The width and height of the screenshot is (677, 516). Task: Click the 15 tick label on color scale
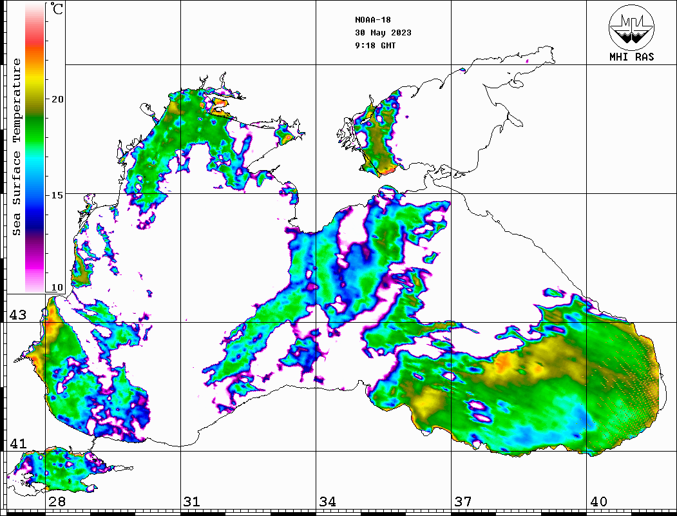tap(57, 195)
